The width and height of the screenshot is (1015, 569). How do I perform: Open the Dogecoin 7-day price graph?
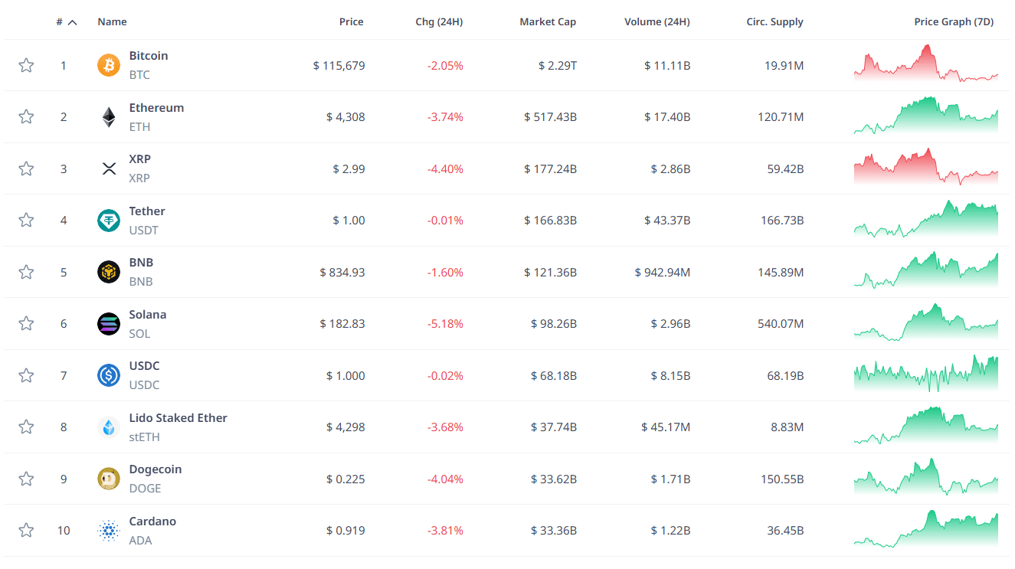tap(925, 479)
